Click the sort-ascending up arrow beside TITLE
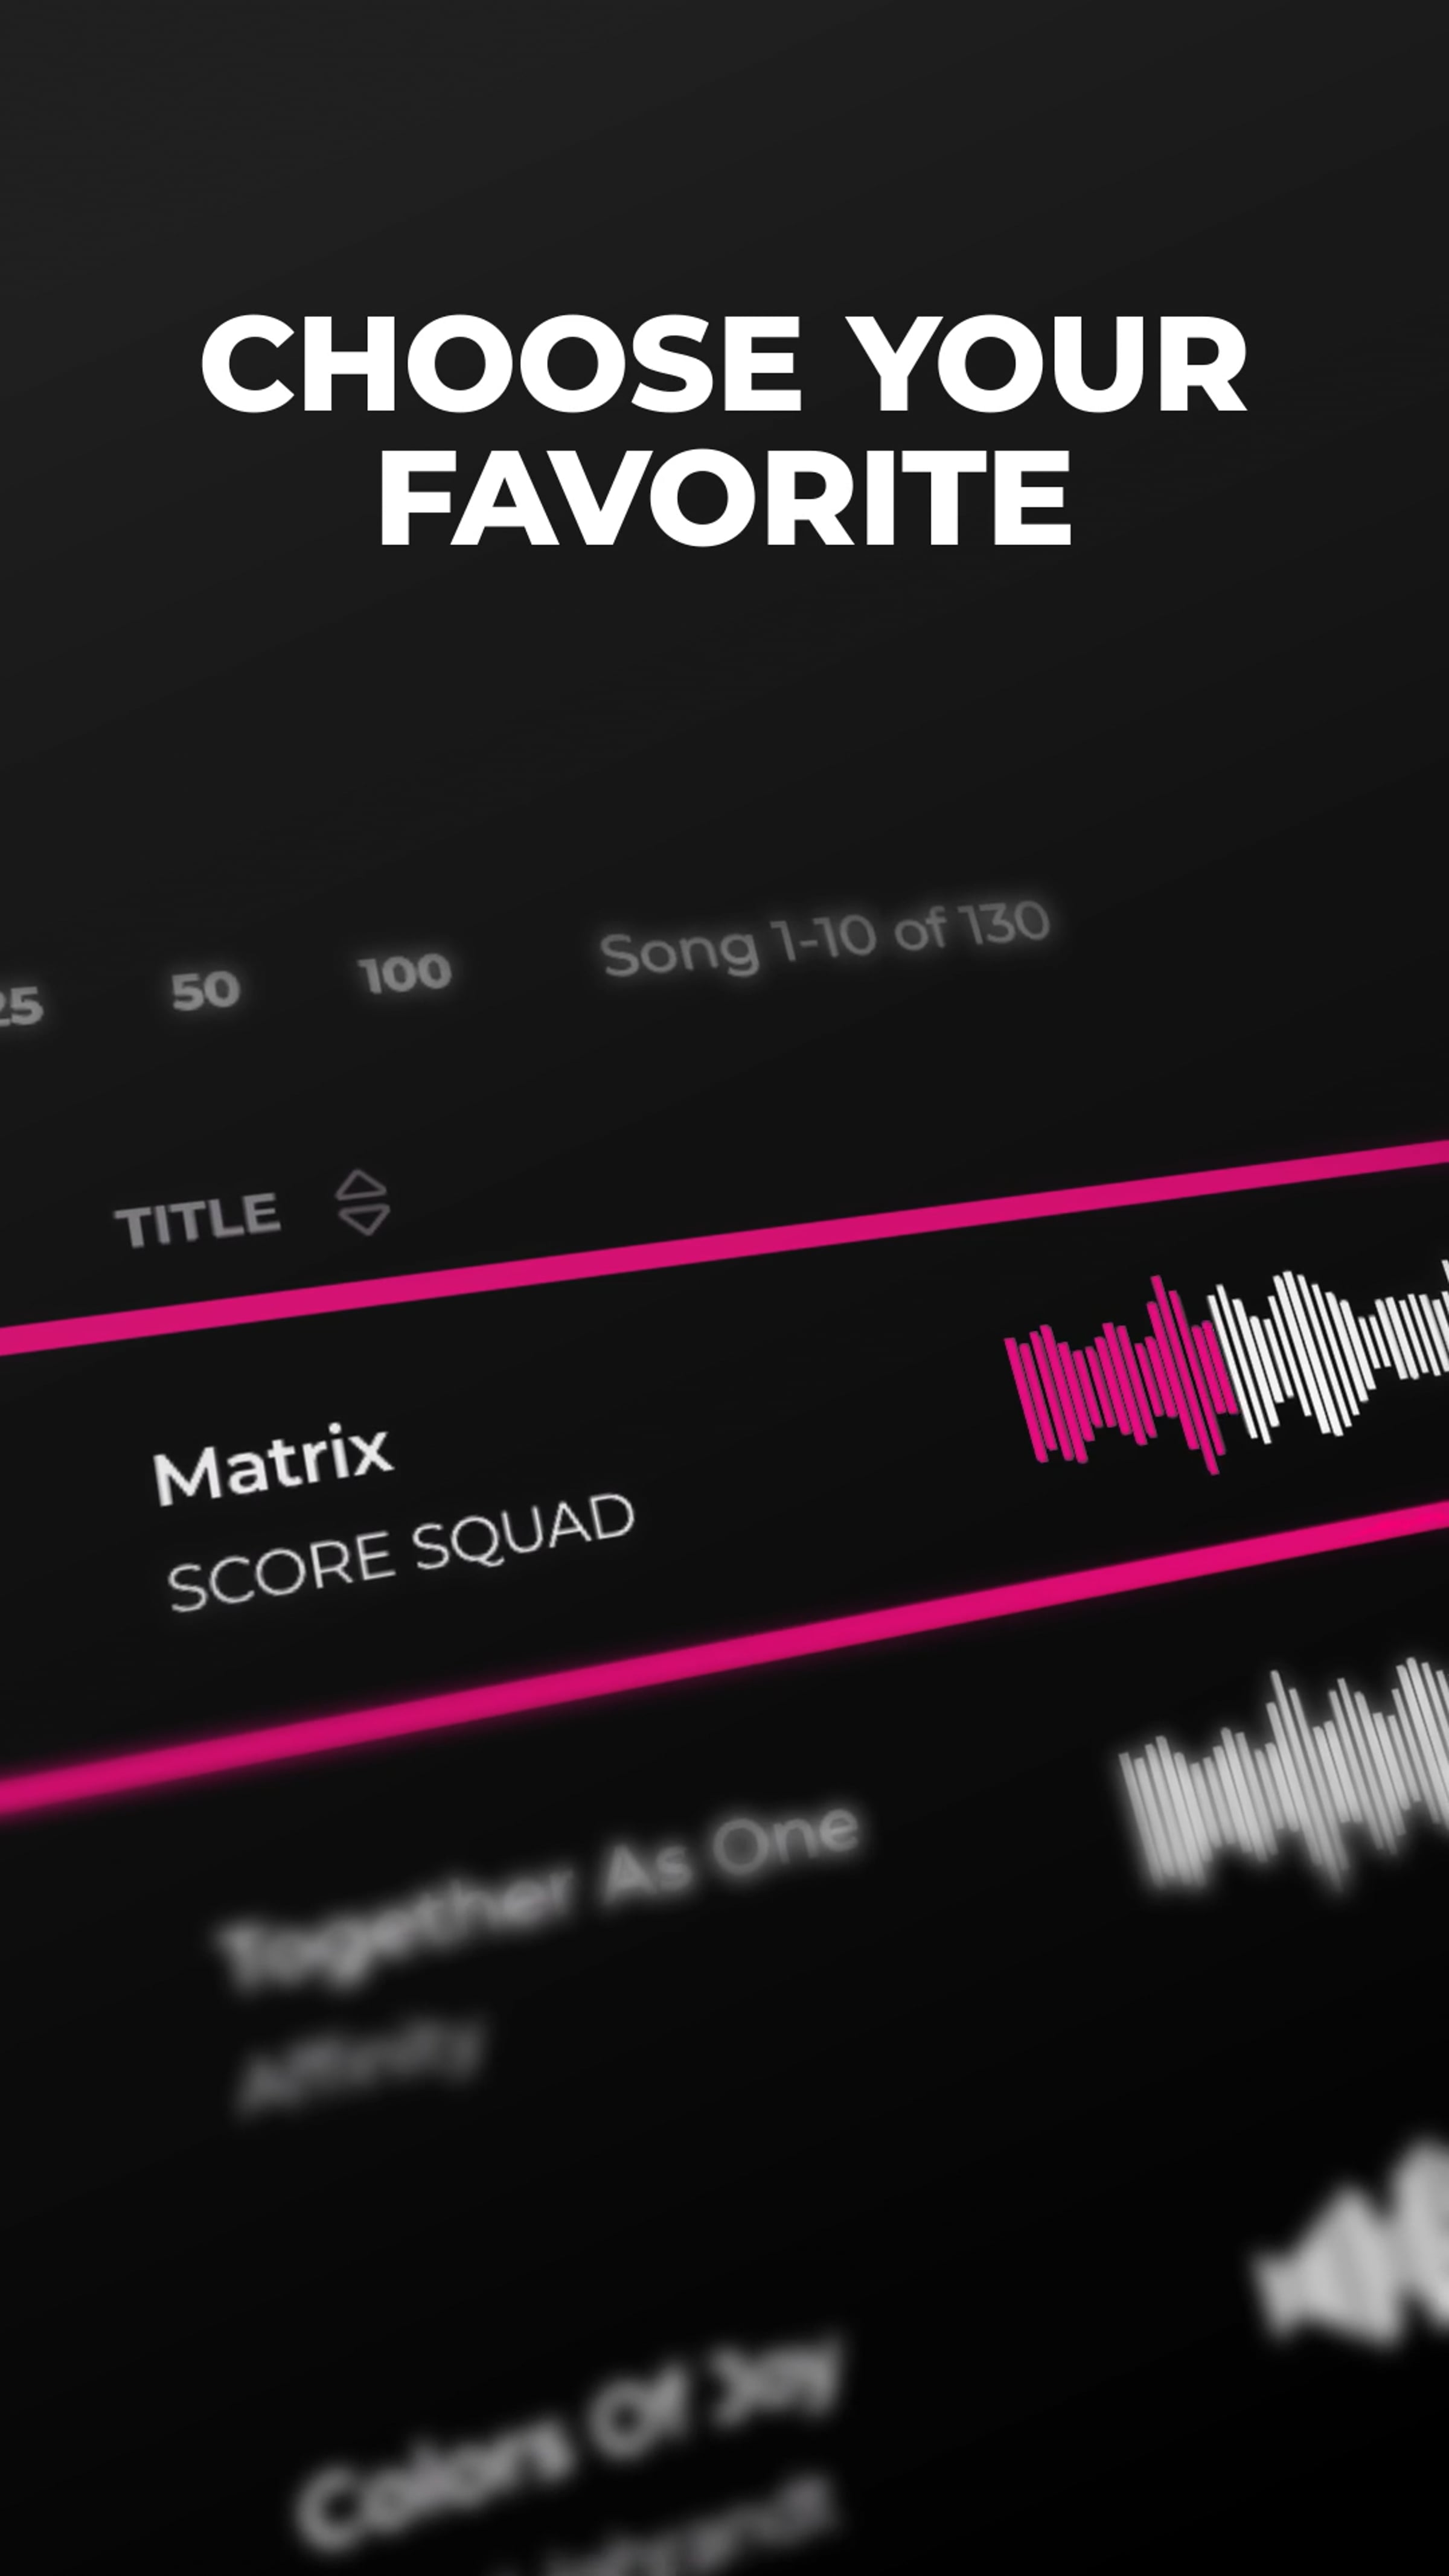 (x=361, y=1186)
